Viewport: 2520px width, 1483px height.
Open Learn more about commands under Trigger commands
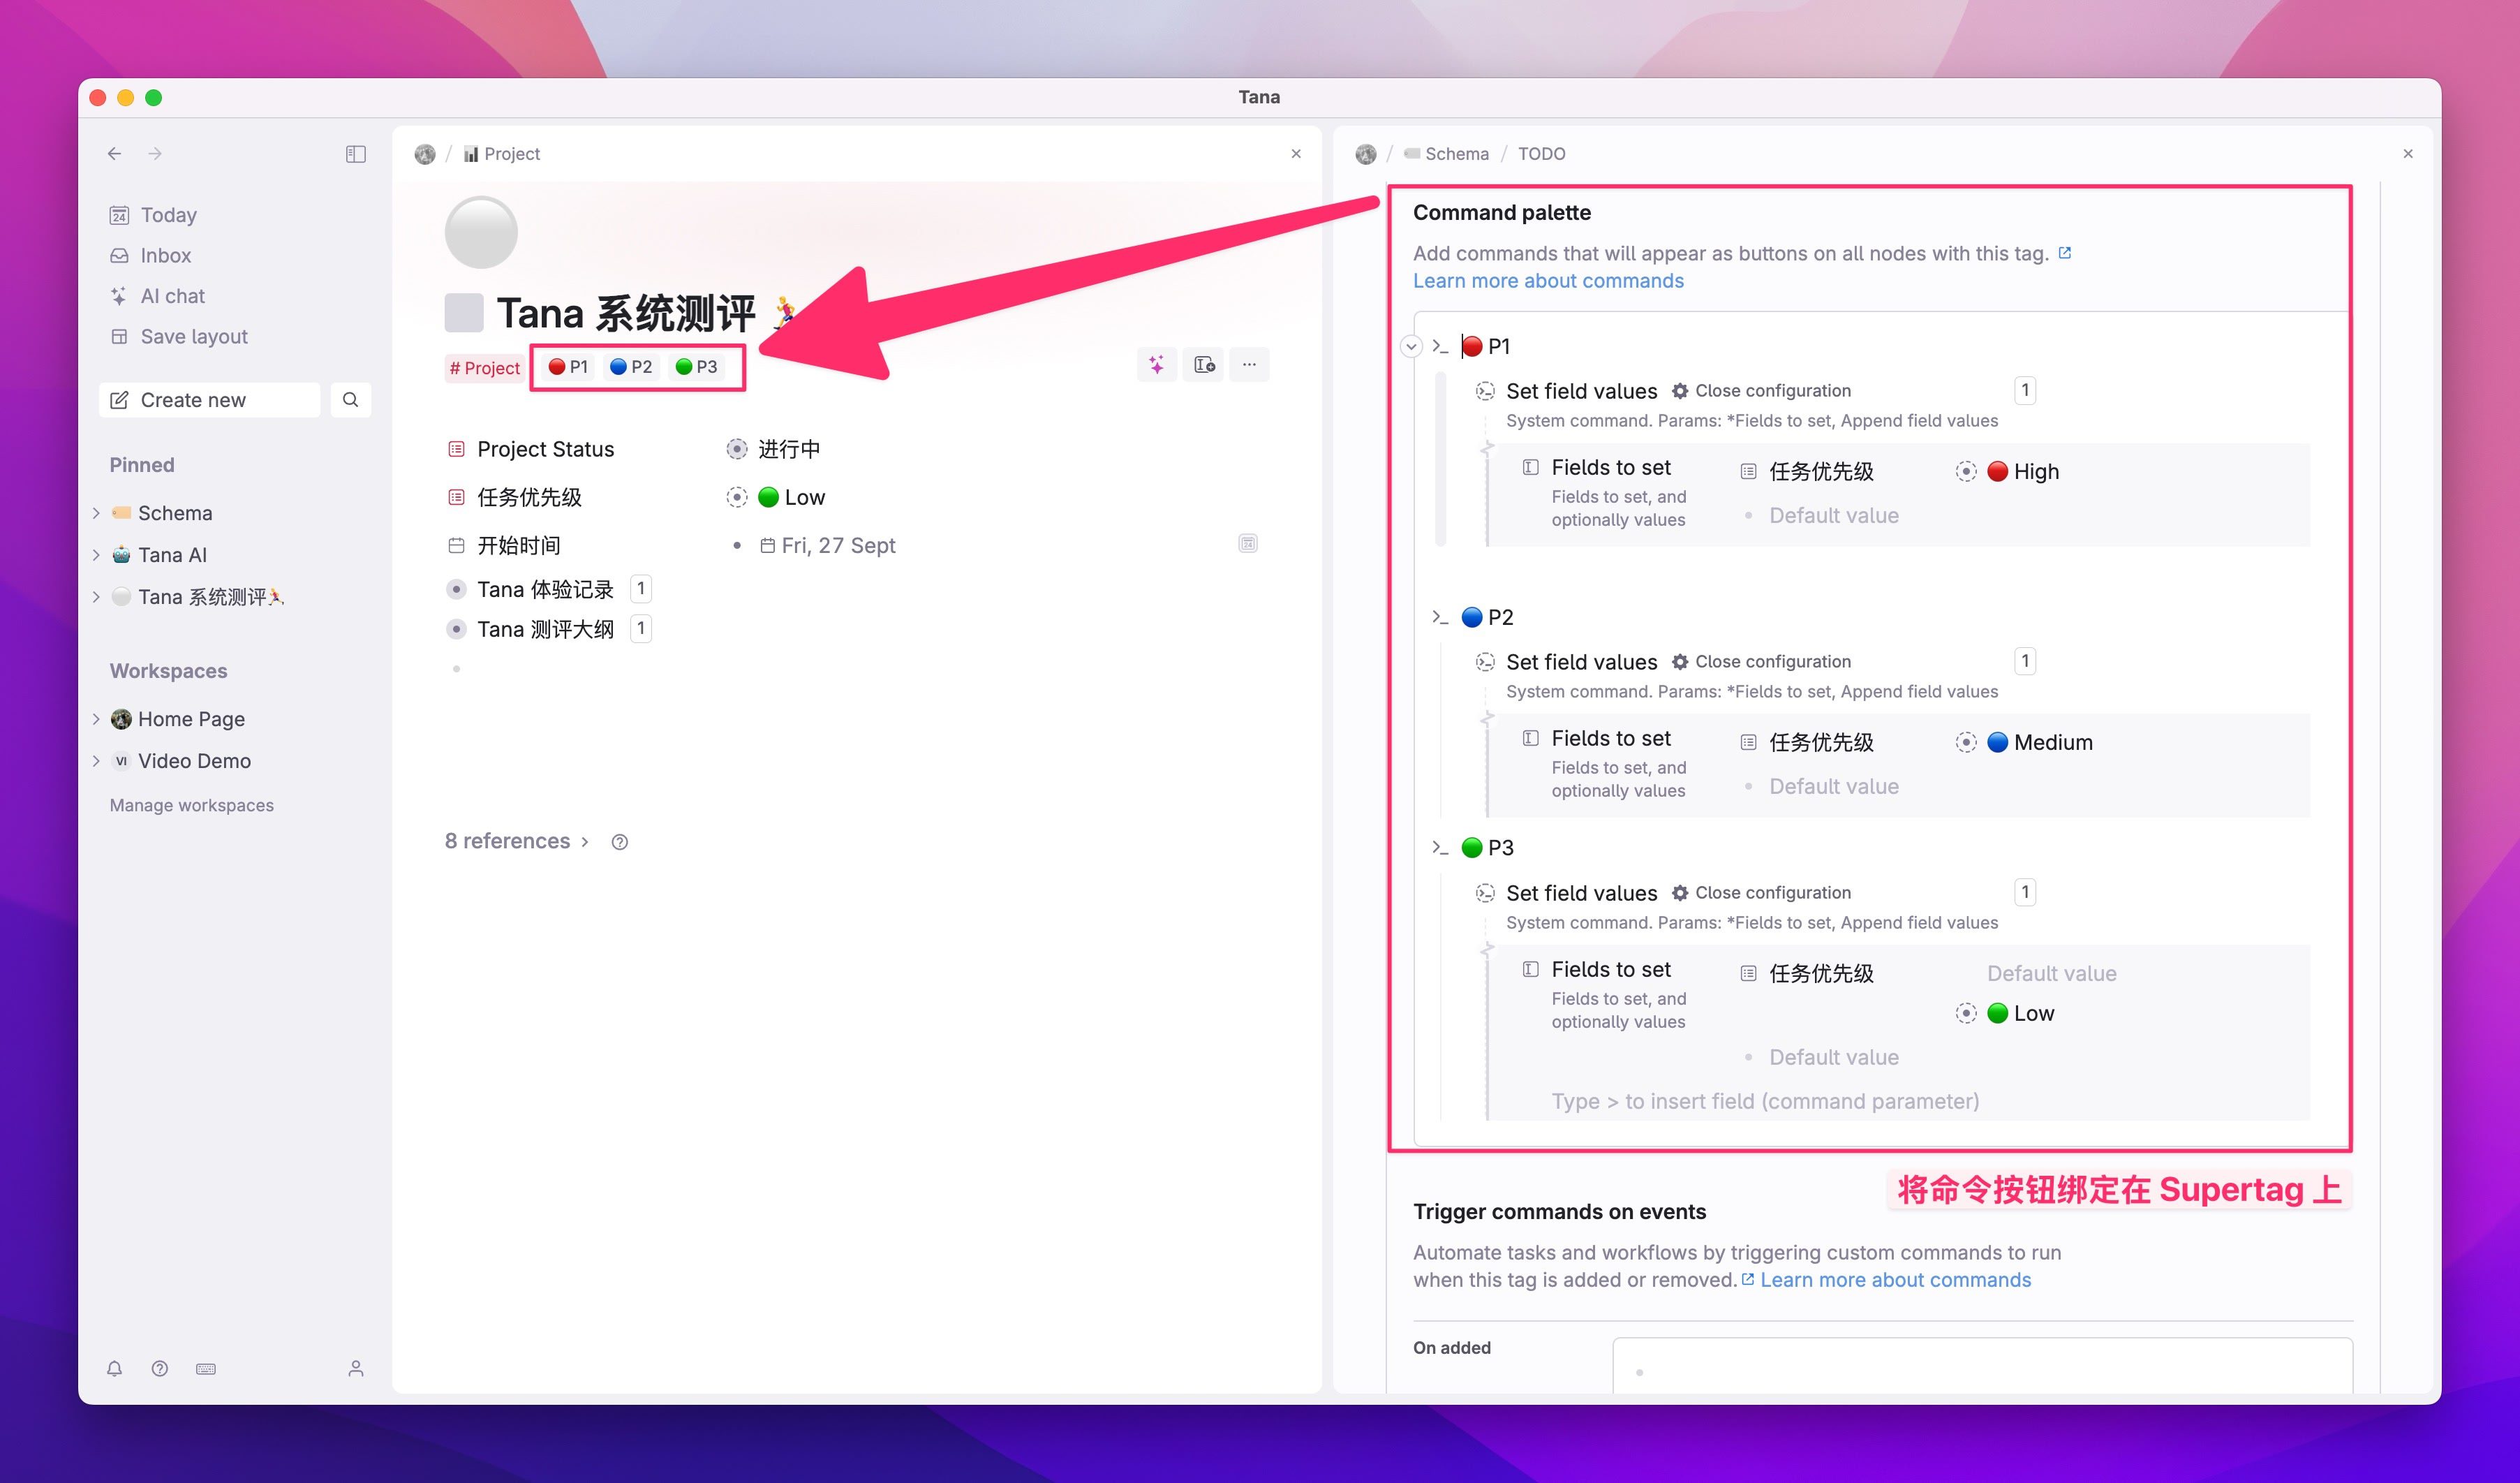1895,1280
